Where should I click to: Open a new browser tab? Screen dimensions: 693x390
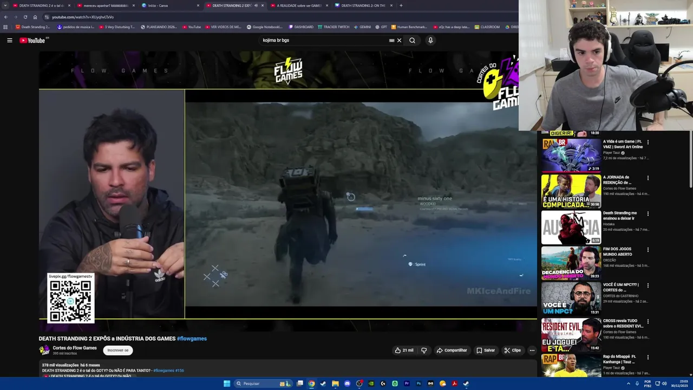point(401,5)
